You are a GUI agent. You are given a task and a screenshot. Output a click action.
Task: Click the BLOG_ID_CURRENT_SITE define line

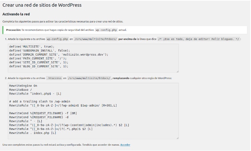click(x=39, y=66)
